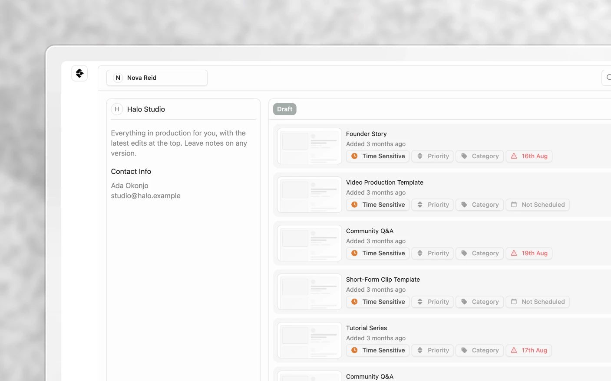Click the N avatar next to Nova Reid

pyautogui.click(x=118, y=78)
